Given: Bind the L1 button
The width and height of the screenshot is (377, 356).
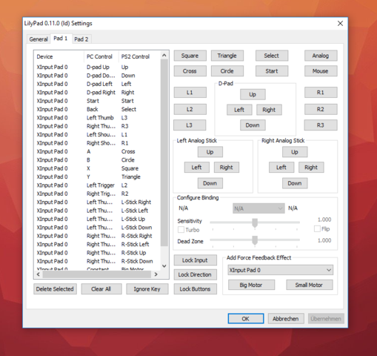Looking at the screenshot, I should tap(190, 93).
